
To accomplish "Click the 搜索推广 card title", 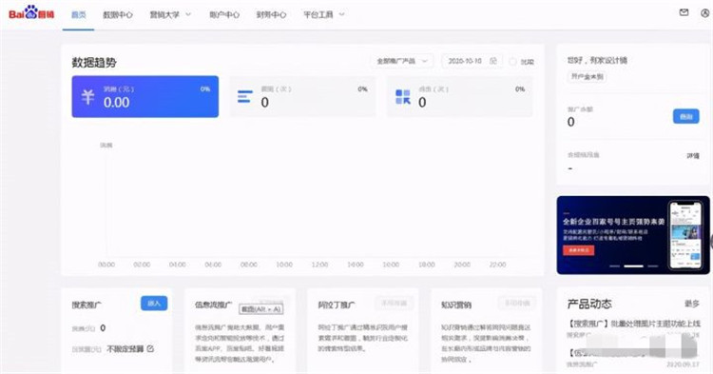I will (x=87, y=305).
